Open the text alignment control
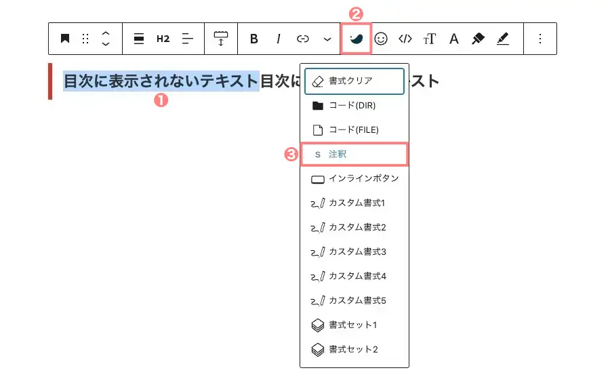The height and width of the screenshot is (383, 610). 188,39
